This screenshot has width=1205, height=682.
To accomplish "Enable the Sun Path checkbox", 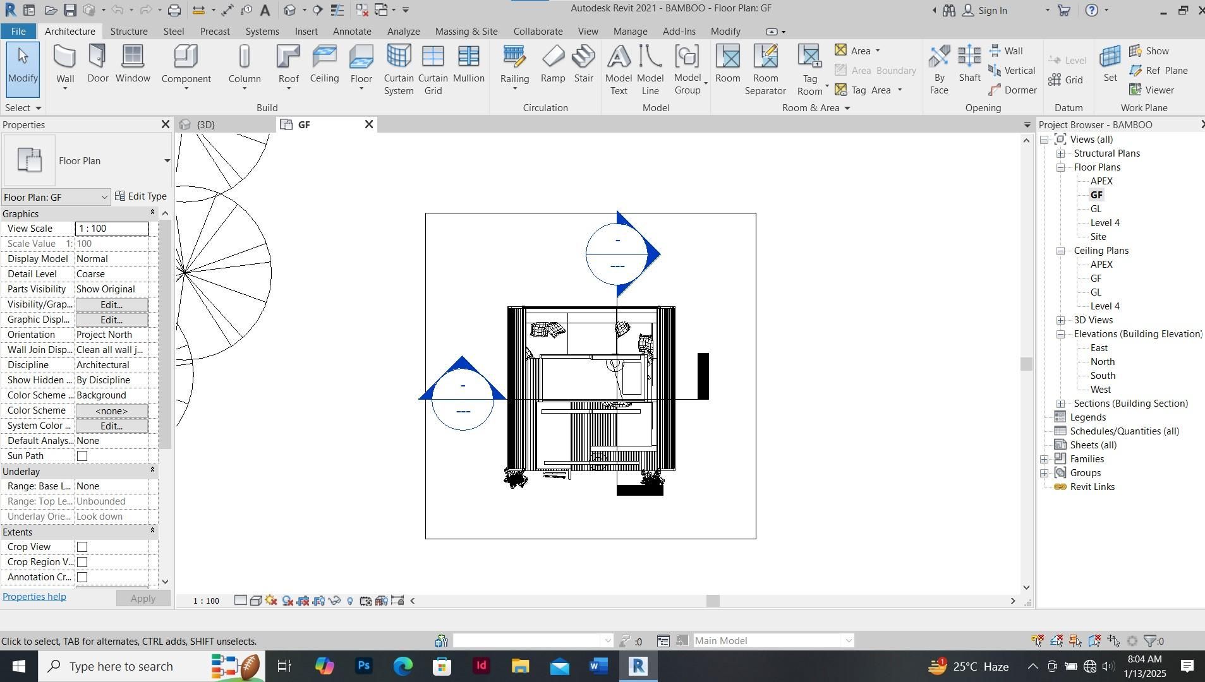I will pyautogui.click(x=82, y=456).
